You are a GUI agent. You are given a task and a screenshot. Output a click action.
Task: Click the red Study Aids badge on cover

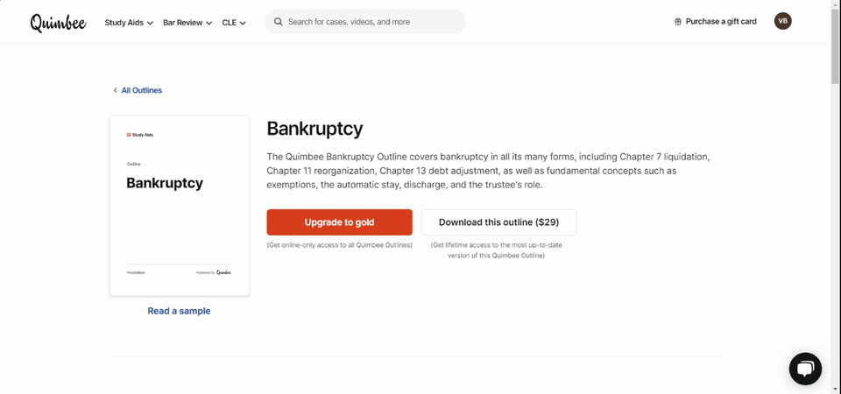click(x=129, y=135)
